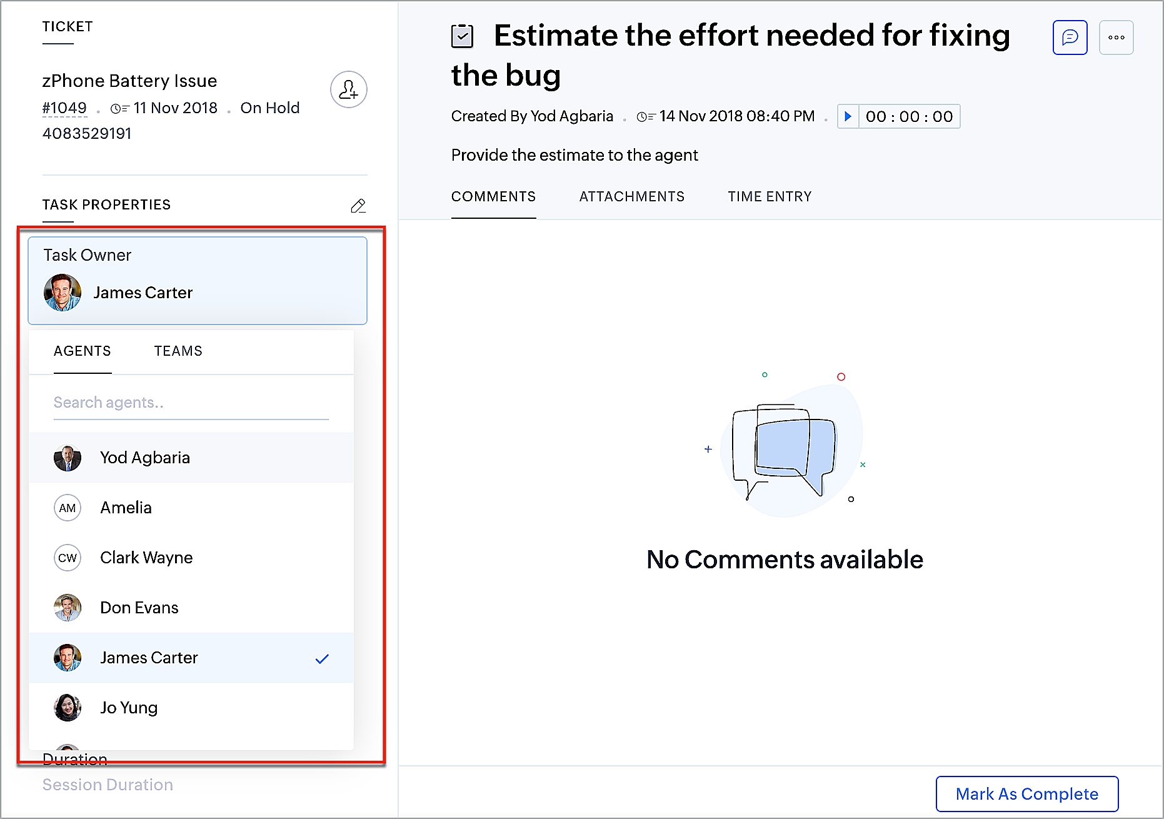Viewport: 1164px width, 819px height.
Task: Toggle the checkmark on James Carter
Action: click(322, 658)
